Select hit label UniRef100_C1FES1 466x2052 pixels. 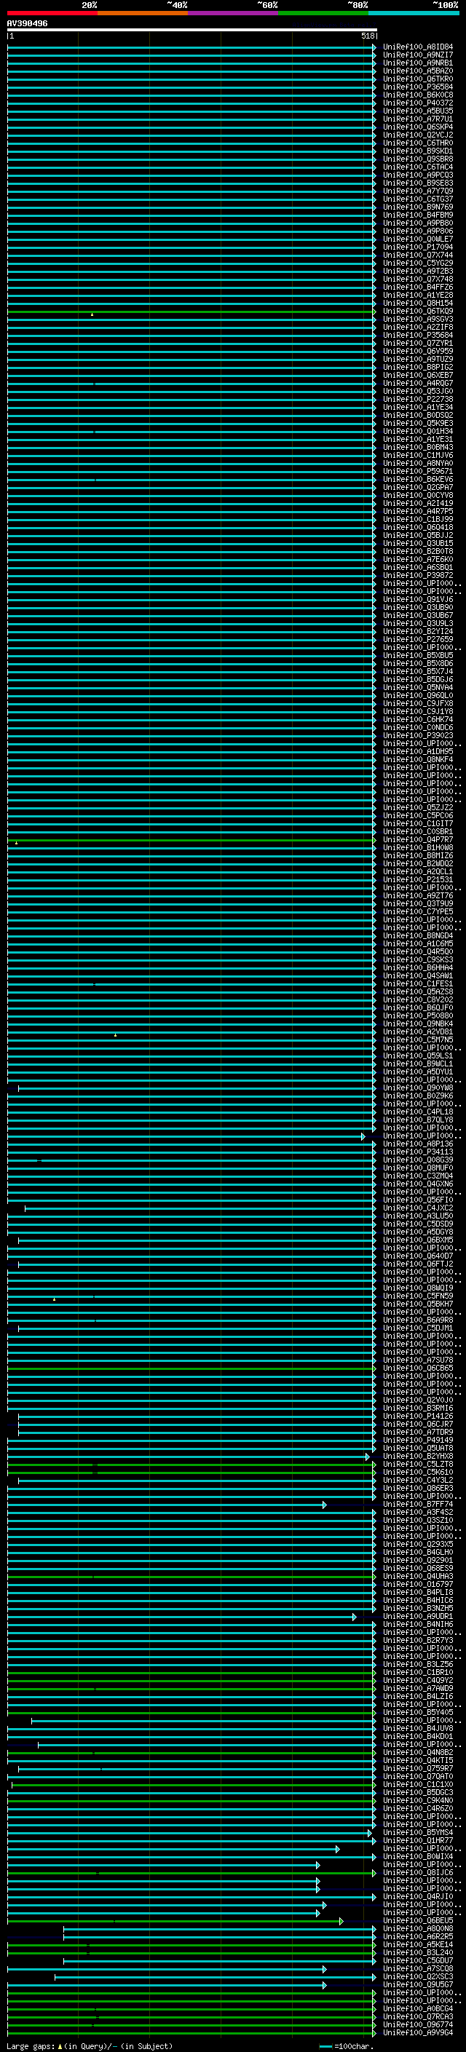point(418,984)
